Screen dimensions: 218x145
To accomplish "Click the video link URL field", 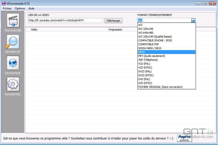I will point(65,20).
